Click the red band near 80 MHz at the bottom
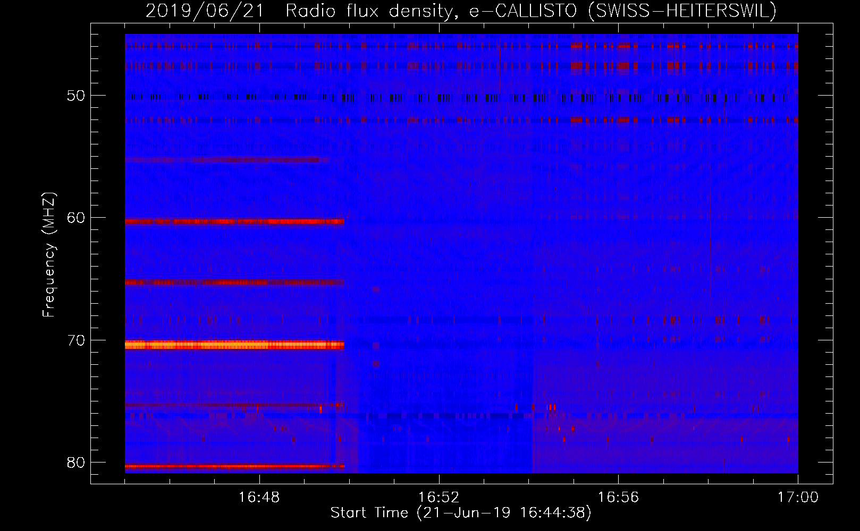 coord(234,467)
